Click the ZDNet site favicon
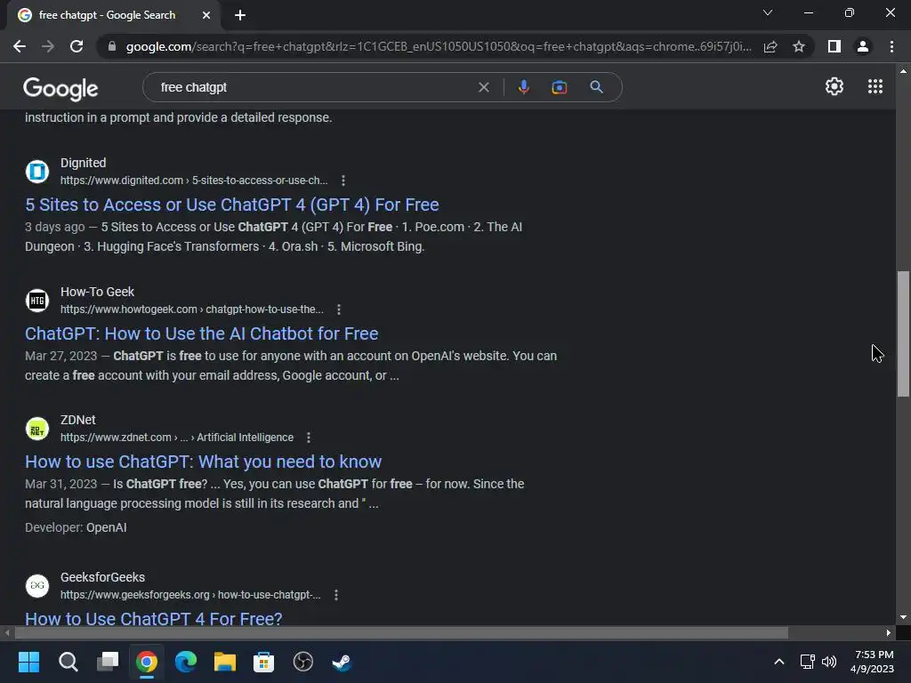This screenshot has width=911, height=683. click(x=37, y=429)
